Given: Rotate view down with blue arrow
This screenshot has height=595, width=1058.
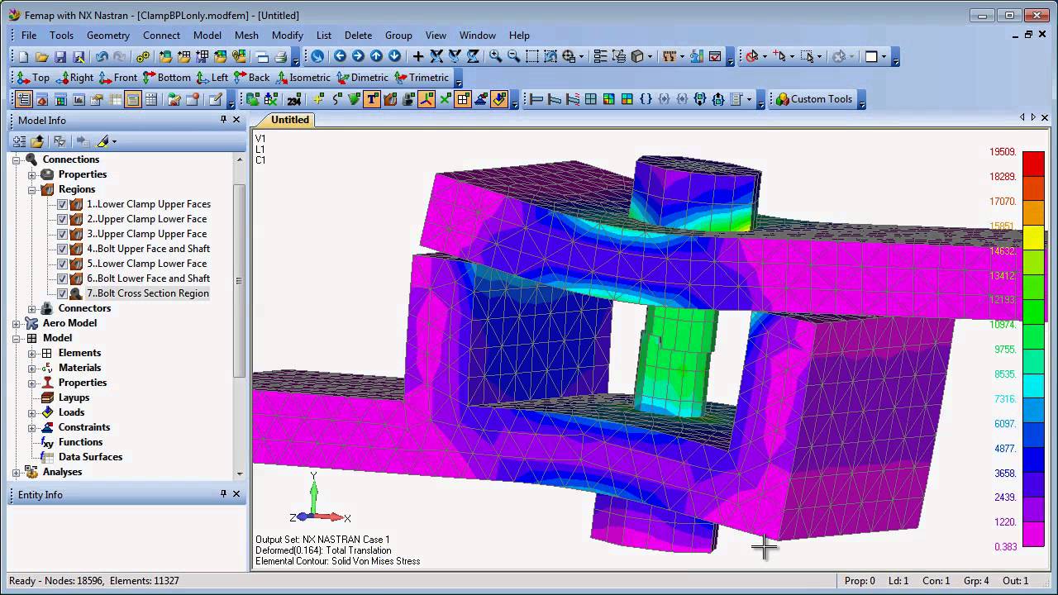Looking at the screenshot, I should (394, 56).
